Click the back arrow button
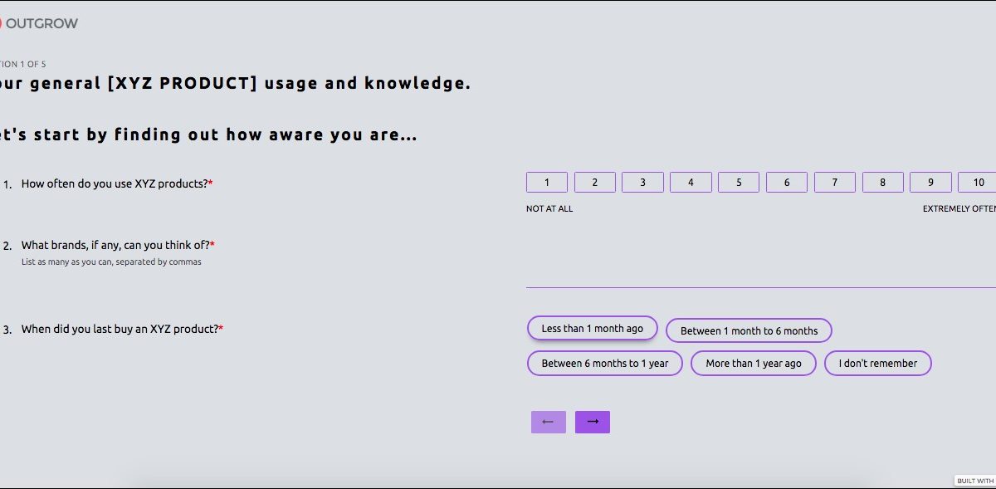 pos(548,422)
